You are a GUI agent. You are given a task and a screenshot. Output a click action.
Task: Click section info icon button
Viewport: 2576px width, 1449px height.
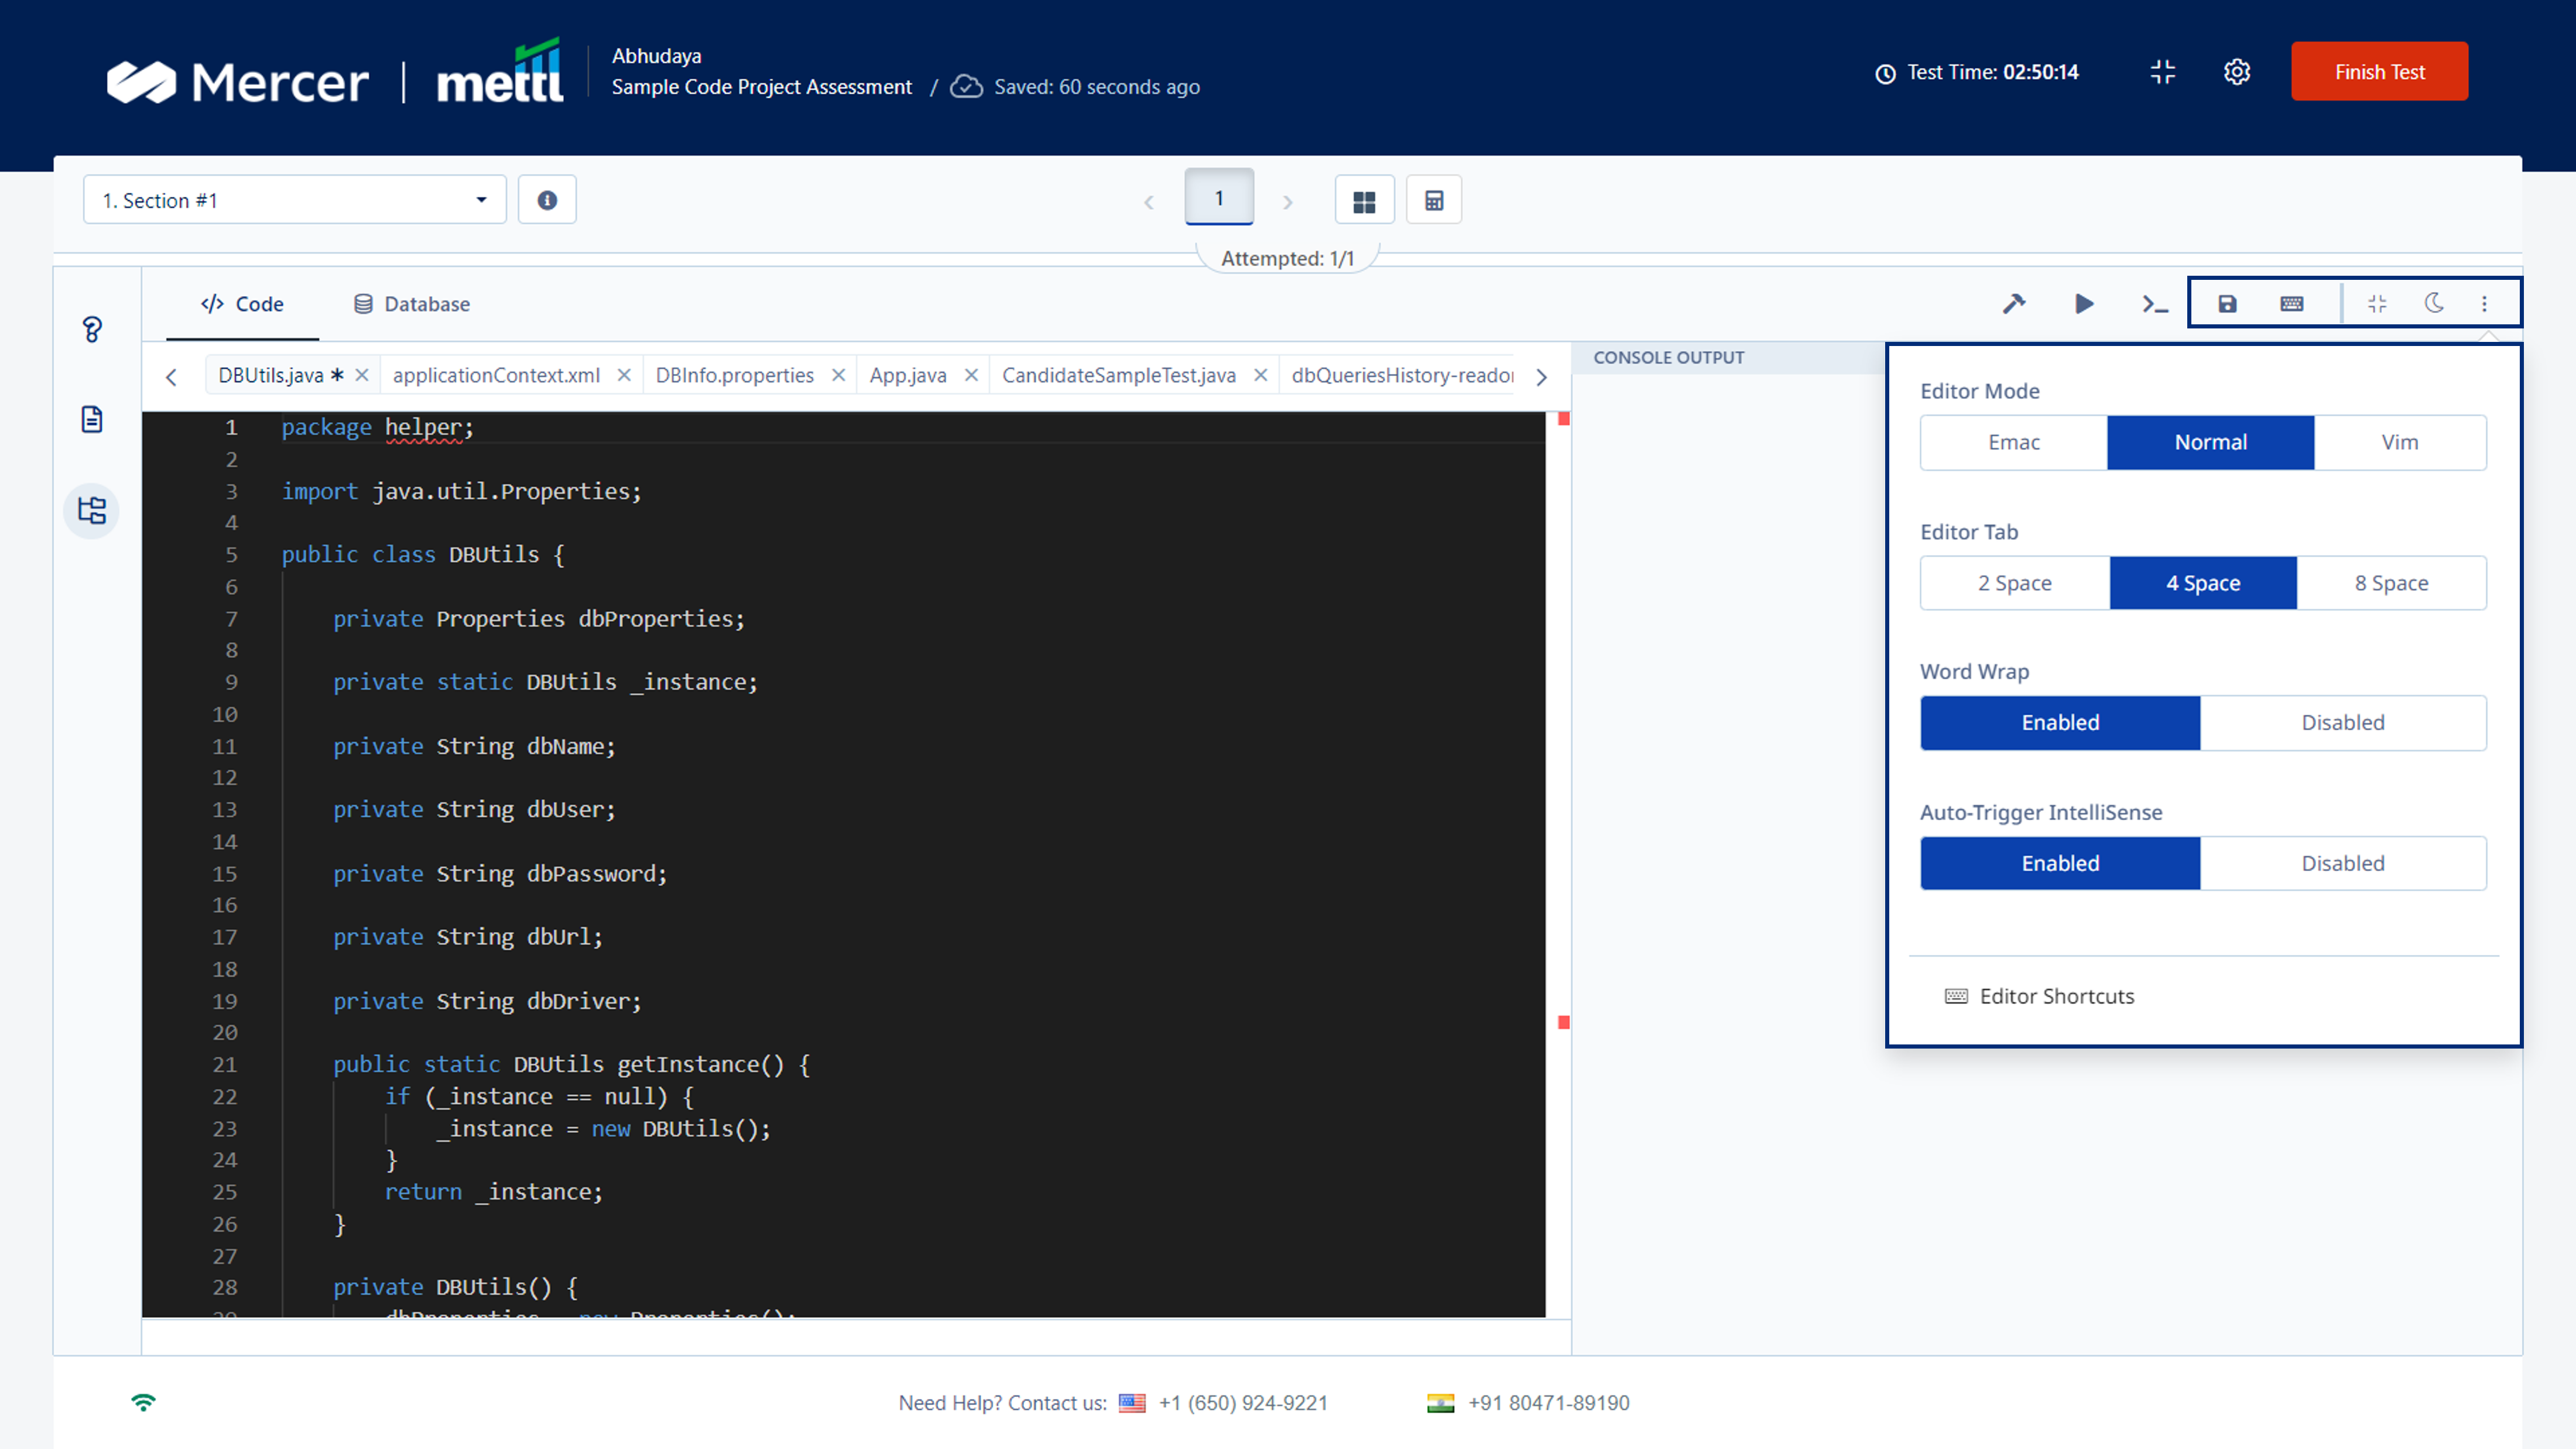pos(547,200)
